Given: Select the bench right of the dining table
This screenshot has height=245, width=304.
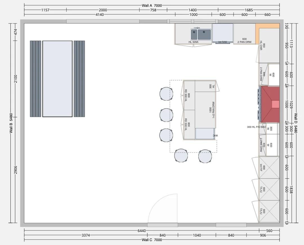Looking at the screenshot, I should pyautogui.click(x=79, y=79).
